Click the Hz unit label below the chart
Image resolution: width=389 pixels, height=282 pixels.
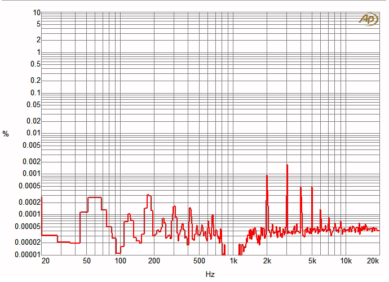(210, 274)
